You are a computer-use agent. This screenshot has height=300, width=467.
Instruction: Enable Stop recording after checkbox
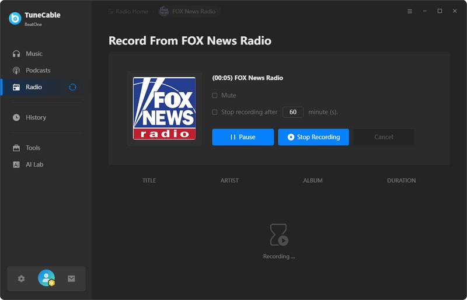click(x=214, y=112)
